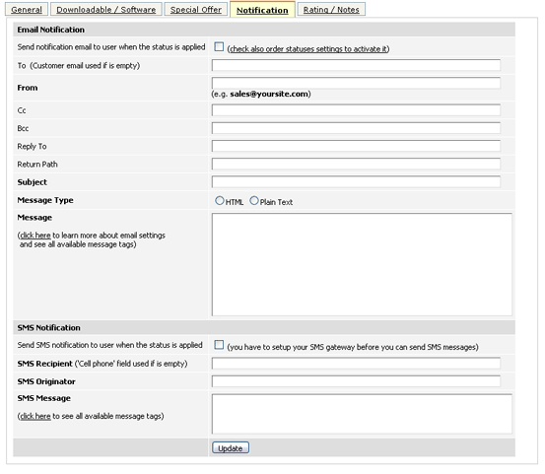Follow click here link about email settings
This screenshot has height=474, width=545.
tap(35, 236)
